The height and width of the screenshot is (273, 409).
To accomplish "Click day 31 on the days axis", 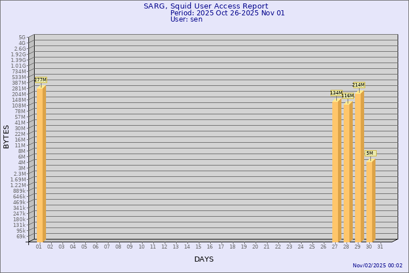I will (380, 247).
